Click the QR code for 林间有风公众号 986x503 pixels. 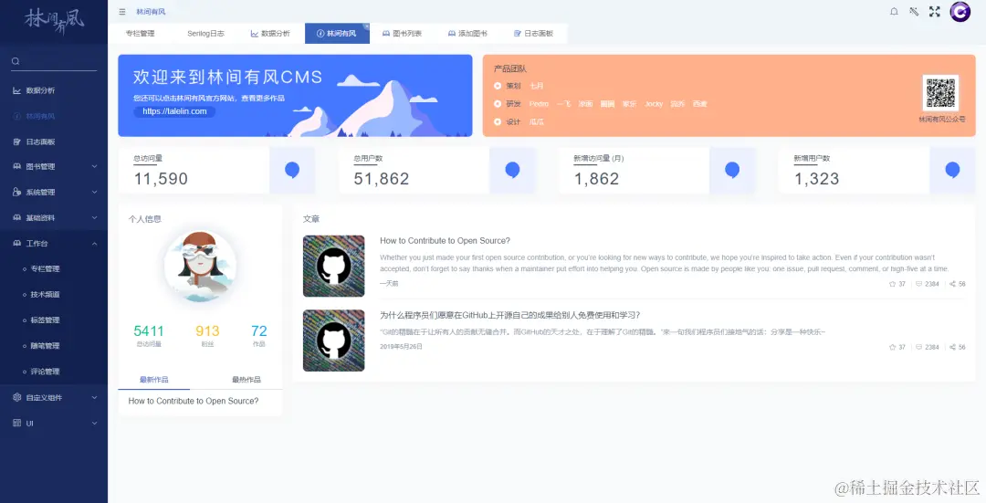940,93
